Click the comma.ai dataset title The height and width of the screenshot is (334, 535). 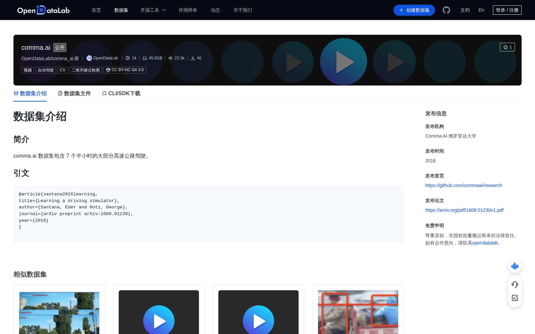pos(36,47)
